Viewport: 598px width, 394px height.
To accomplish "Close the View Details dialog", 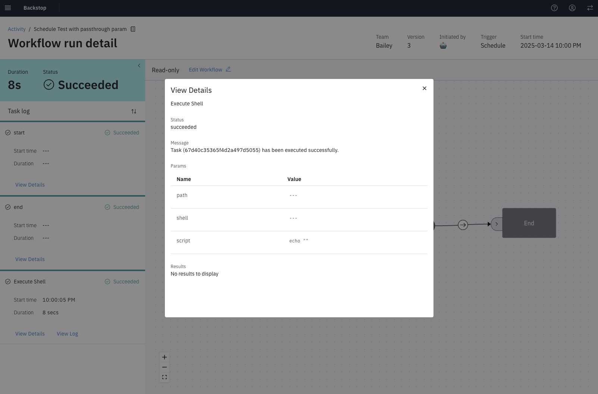I will 424,88.
